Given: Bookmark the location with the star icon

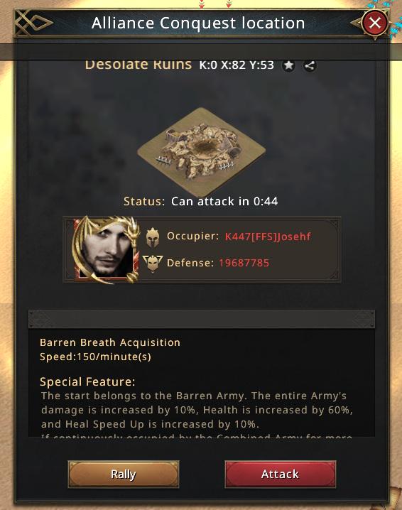Looking at the screenshot, I should click(288, 65).
